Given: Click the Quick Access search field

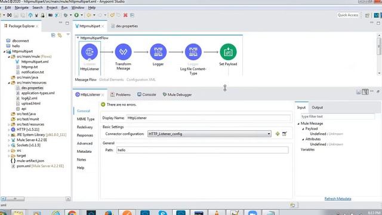Looking at the screenshot, I should (x=347, y=15).
